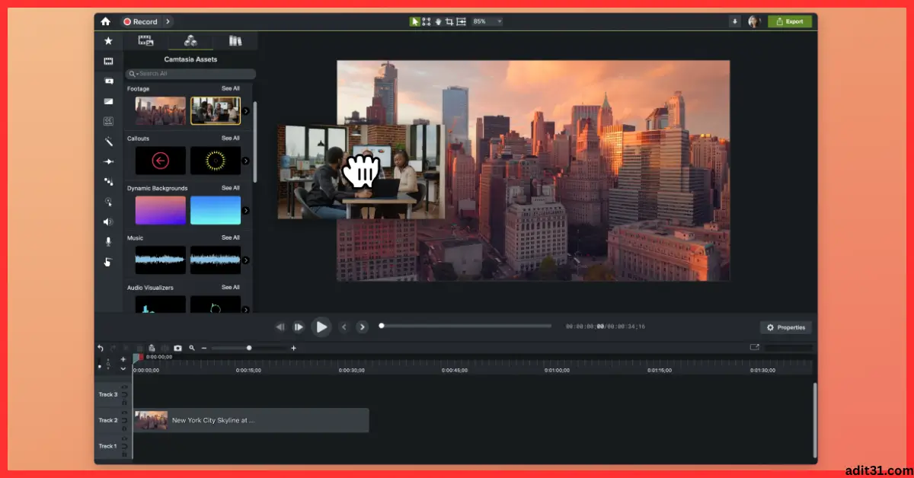The image size is (914, 478).
Task: Jump to next clip arrow
Action: 363,327
